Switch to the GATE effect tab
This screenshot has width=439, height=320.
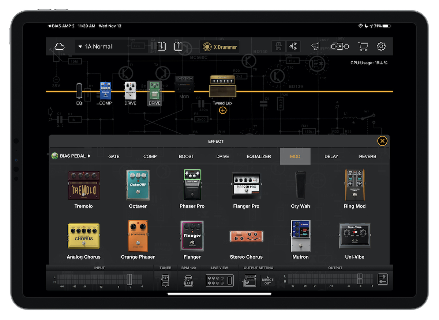pyautogui.click(x=114, y=156)
